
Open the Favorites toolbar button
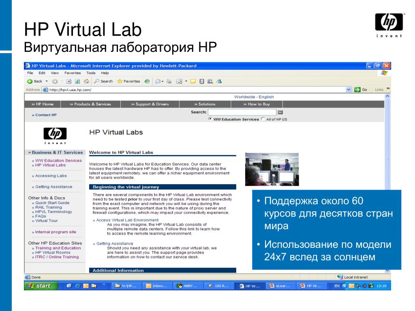[128, 81]
